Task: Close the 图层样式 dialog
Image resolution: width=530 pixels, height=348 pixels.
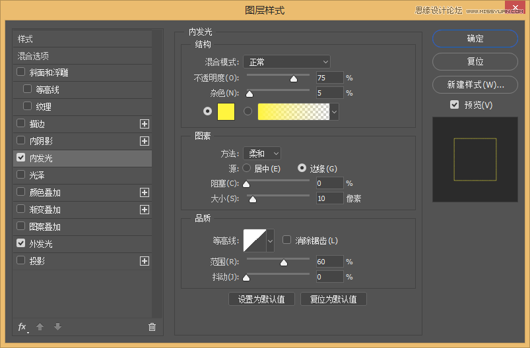Action: coord(515,7)
